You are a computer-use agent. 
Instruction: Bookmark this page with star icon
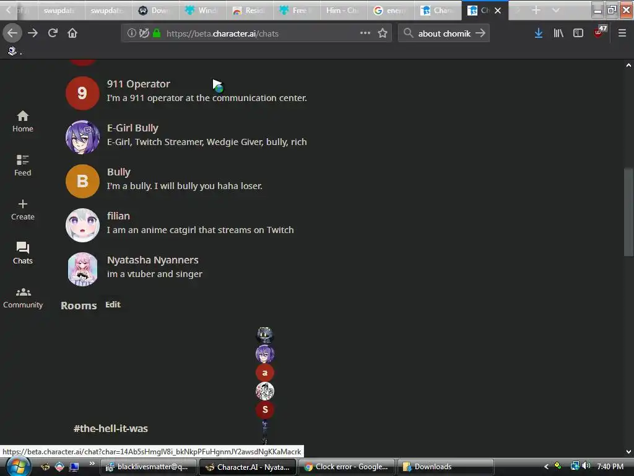pyautogui.click(x=383, y=33)
